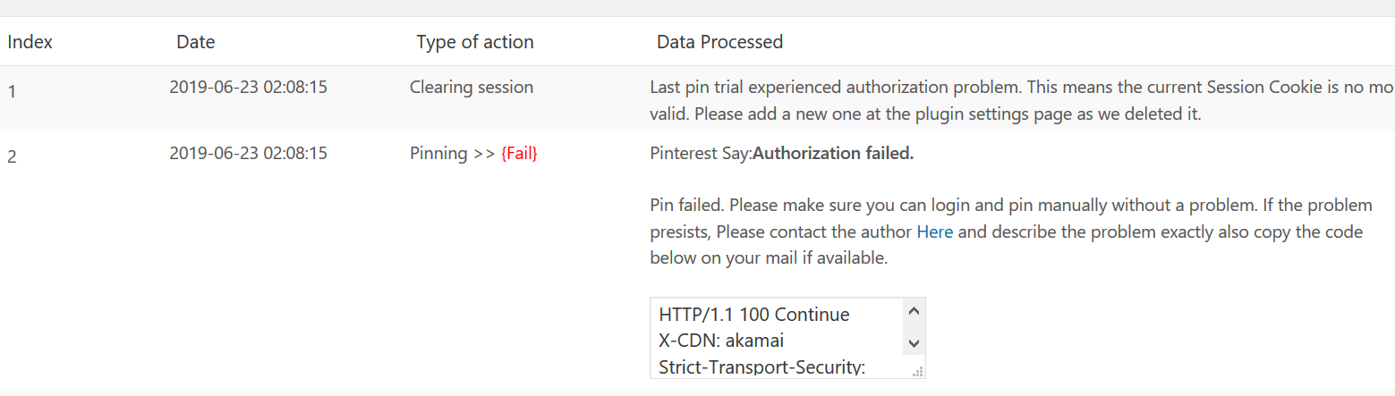This screenshot has height=396, width=1395.
Task: Select the Date column header
Action: 196,41
